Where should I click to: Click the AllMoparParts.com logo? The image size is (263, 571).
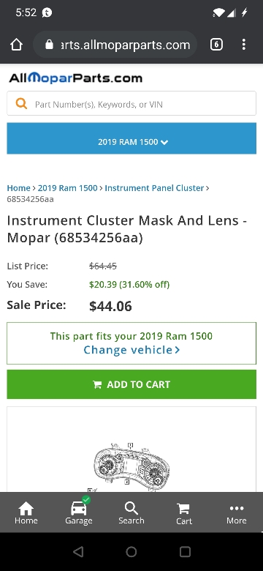point(75,78)
